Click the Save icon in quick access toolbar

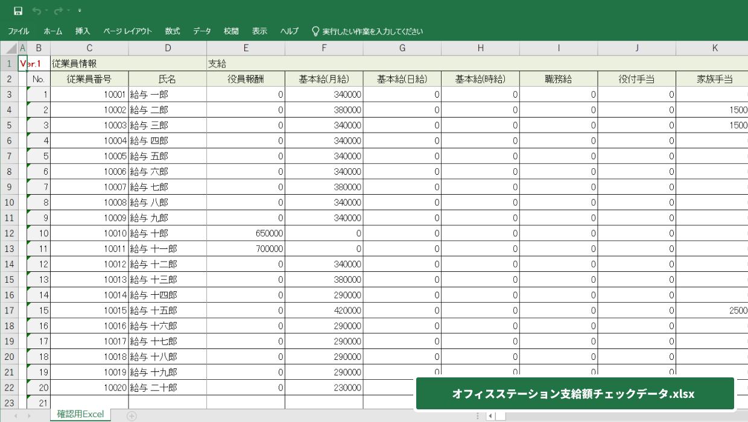tap(18, 11)
